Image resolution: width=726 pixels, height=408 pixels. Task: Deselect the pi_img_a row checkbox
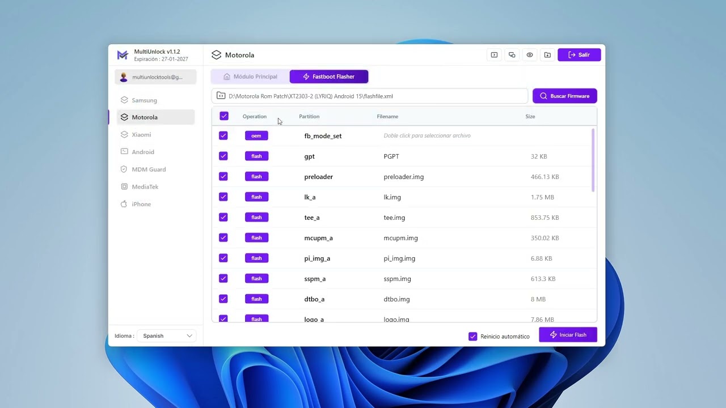tap(223, 258)
